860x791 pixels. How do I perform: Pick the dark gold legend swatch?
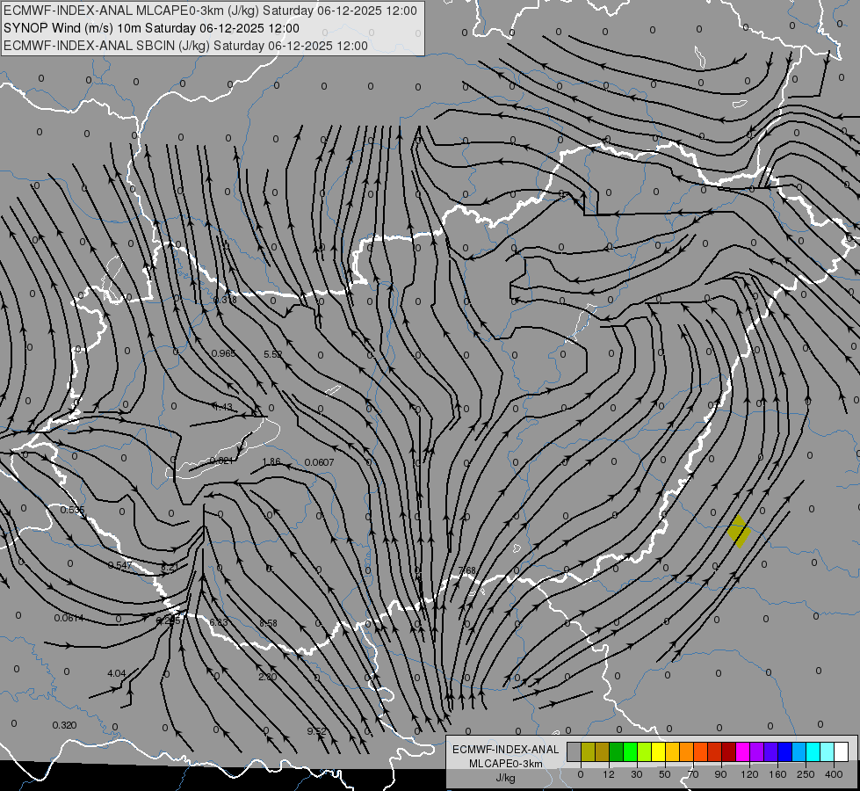[x=602, y=751]
